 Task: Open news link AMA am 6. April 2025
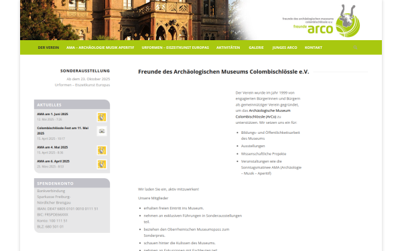click(x=54, y=161)
